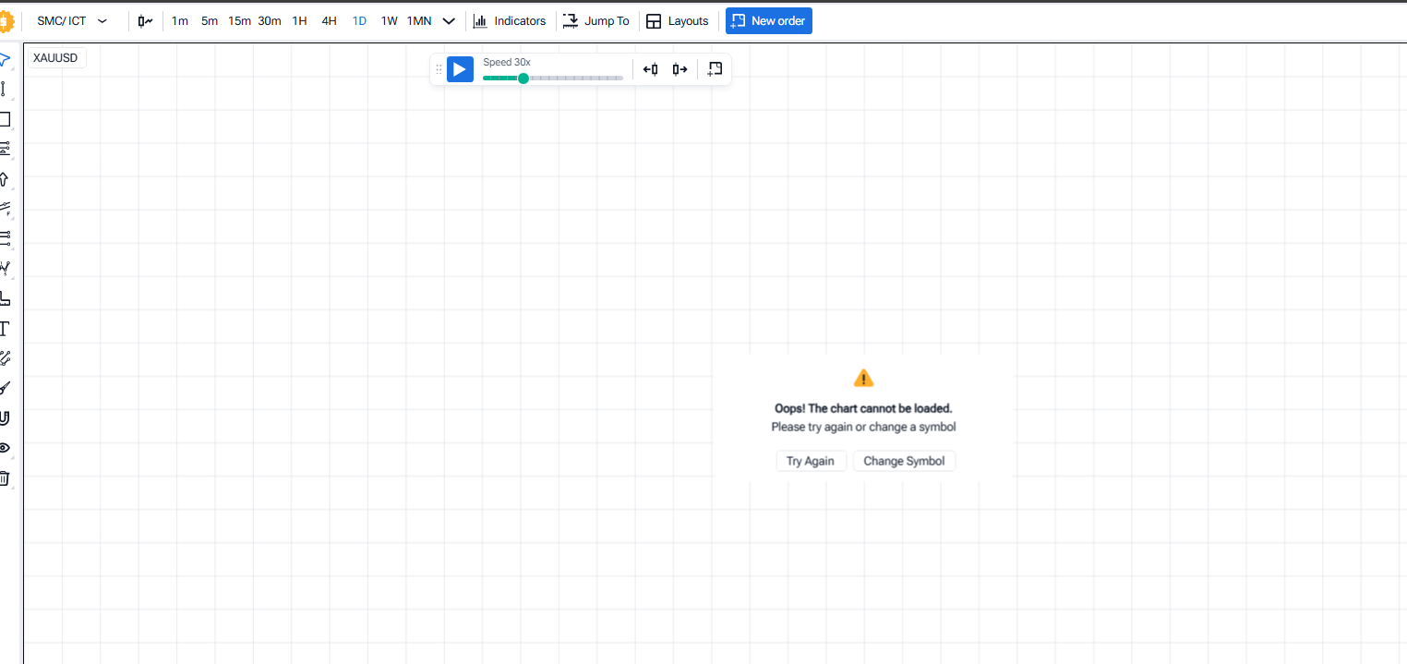Viewport: 1407px width, 664px height.
Task: Switch to the 1MN timeframe
Action: point(419,20)
